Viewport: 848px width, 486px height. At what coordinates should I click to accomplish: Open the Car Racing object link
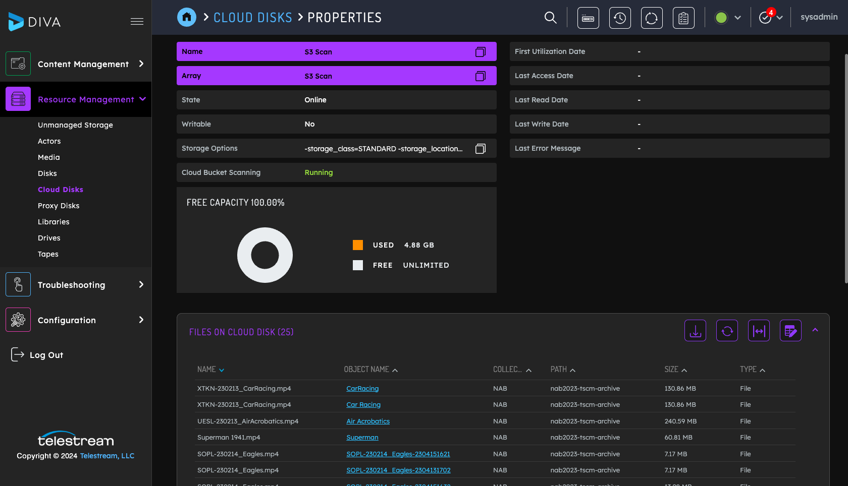coord(363,405)
